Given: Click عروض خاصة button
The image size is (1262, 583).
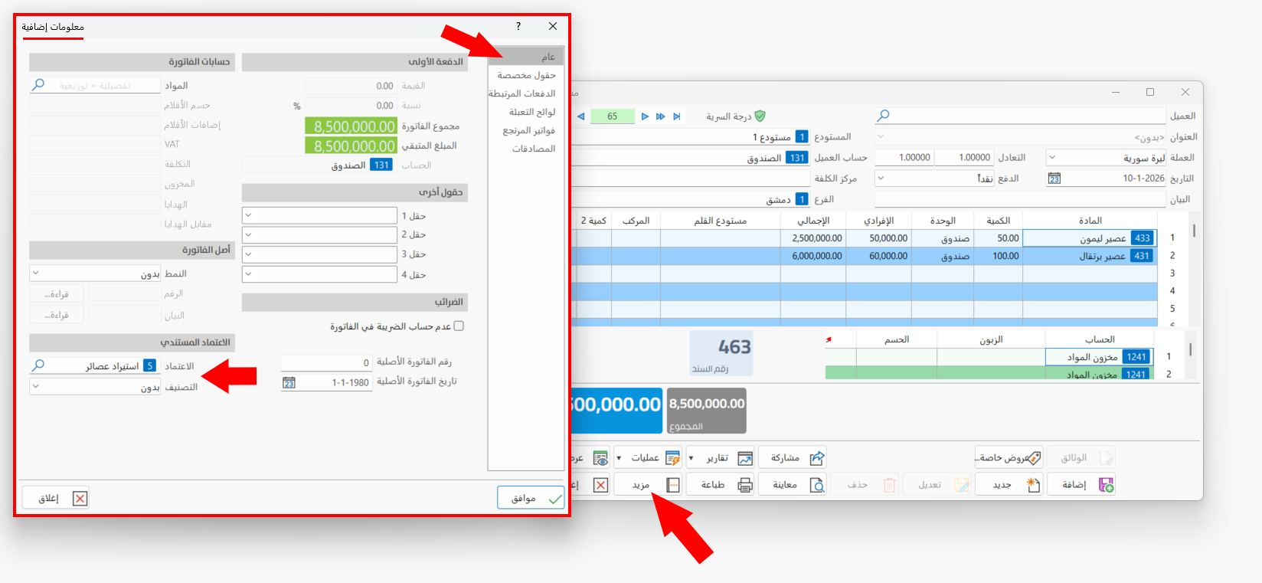Looking at the screenshot, I should [1009, 458].
